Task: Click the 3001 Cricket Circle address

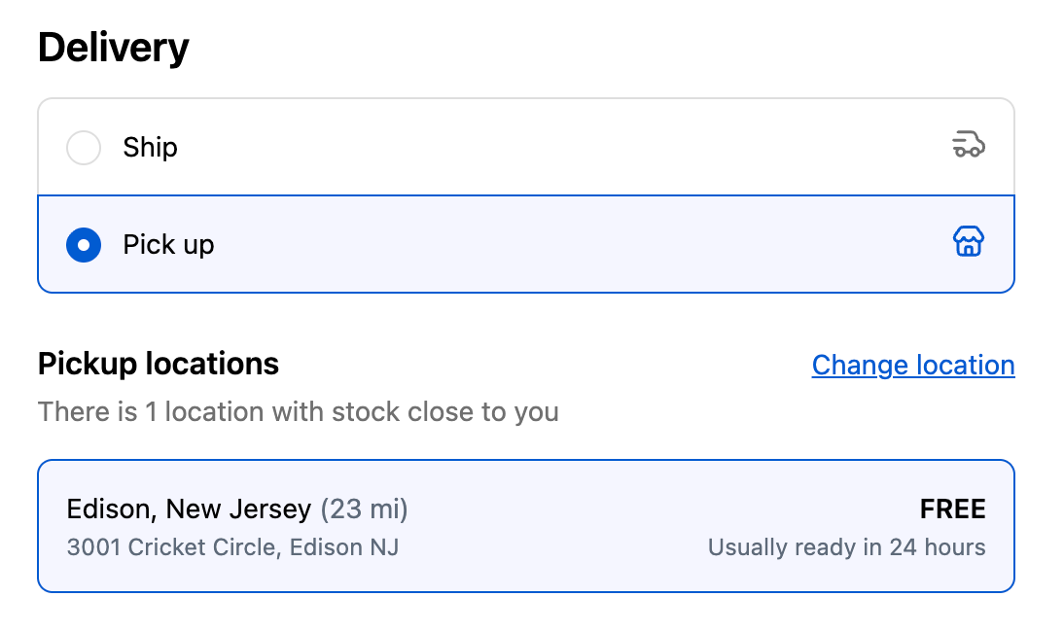Action: click(232, 547)
